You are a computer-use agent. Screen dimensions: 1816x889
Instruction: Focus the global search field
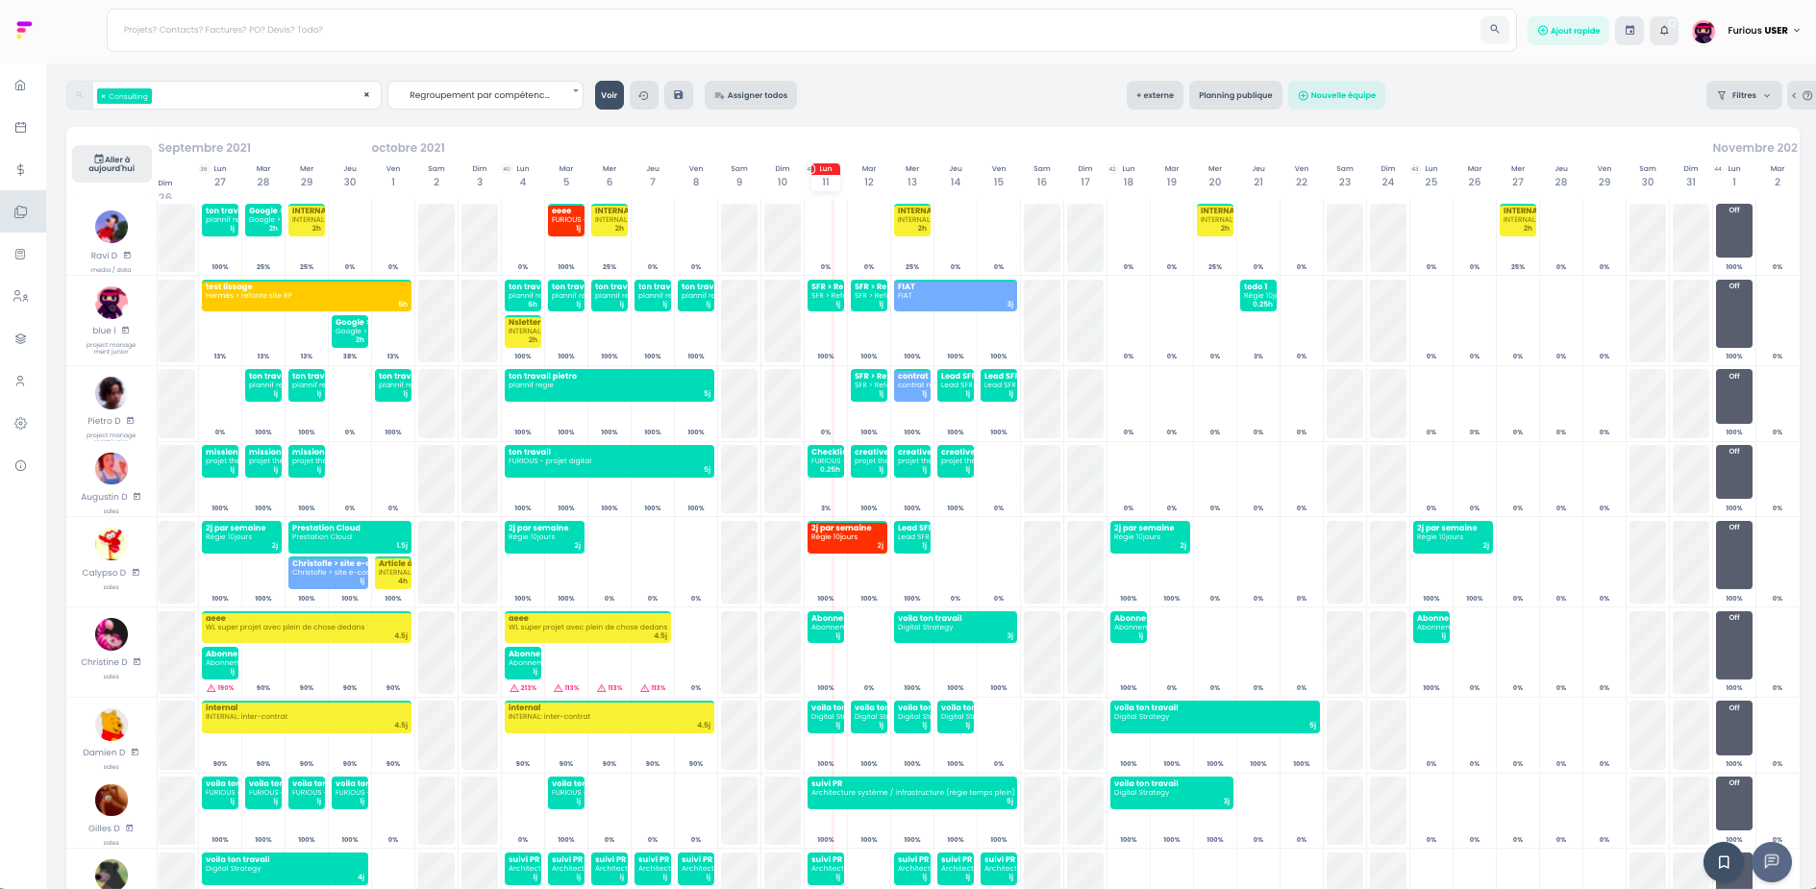(793, 30)
